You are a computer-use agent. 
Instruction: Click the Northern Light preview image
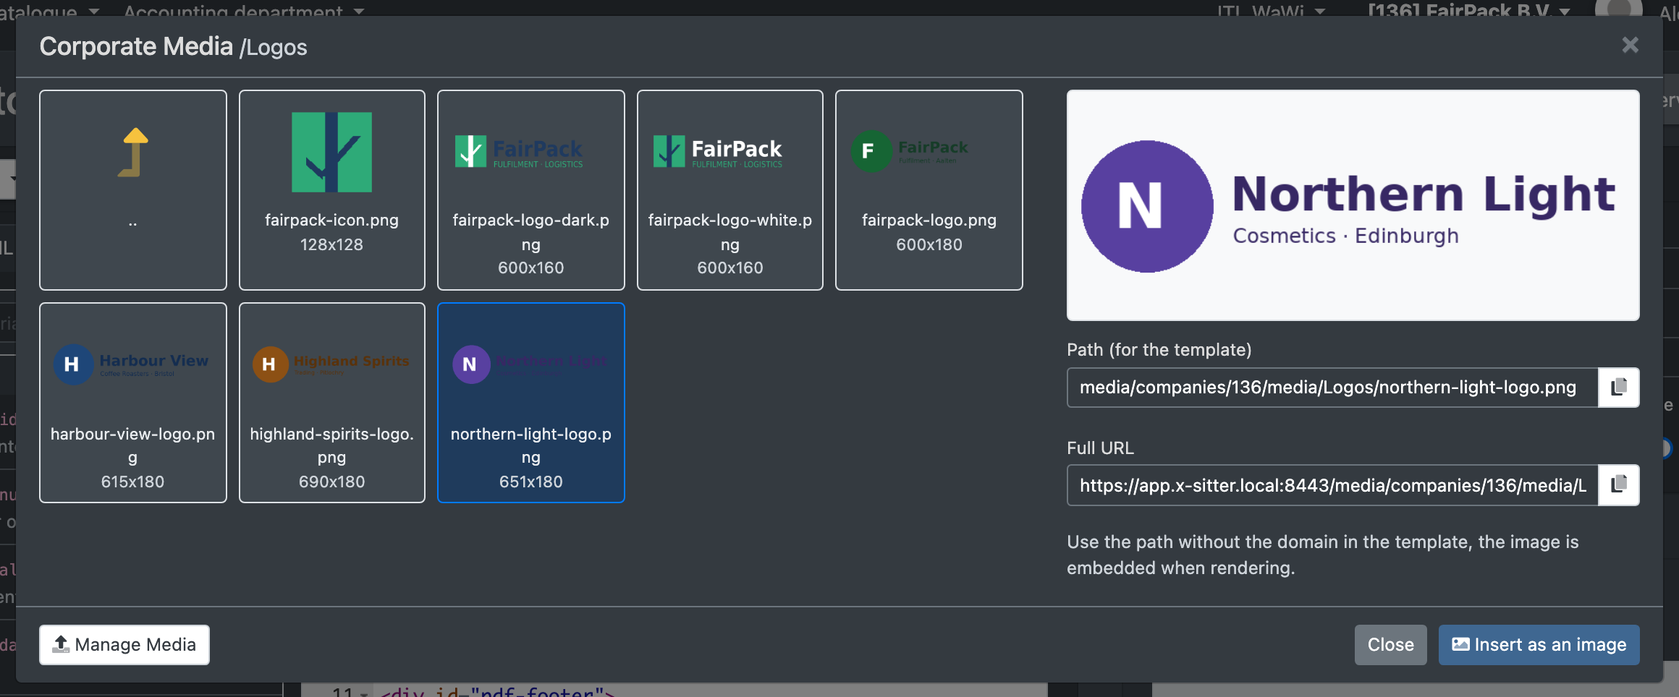(x=1353, y=205)
